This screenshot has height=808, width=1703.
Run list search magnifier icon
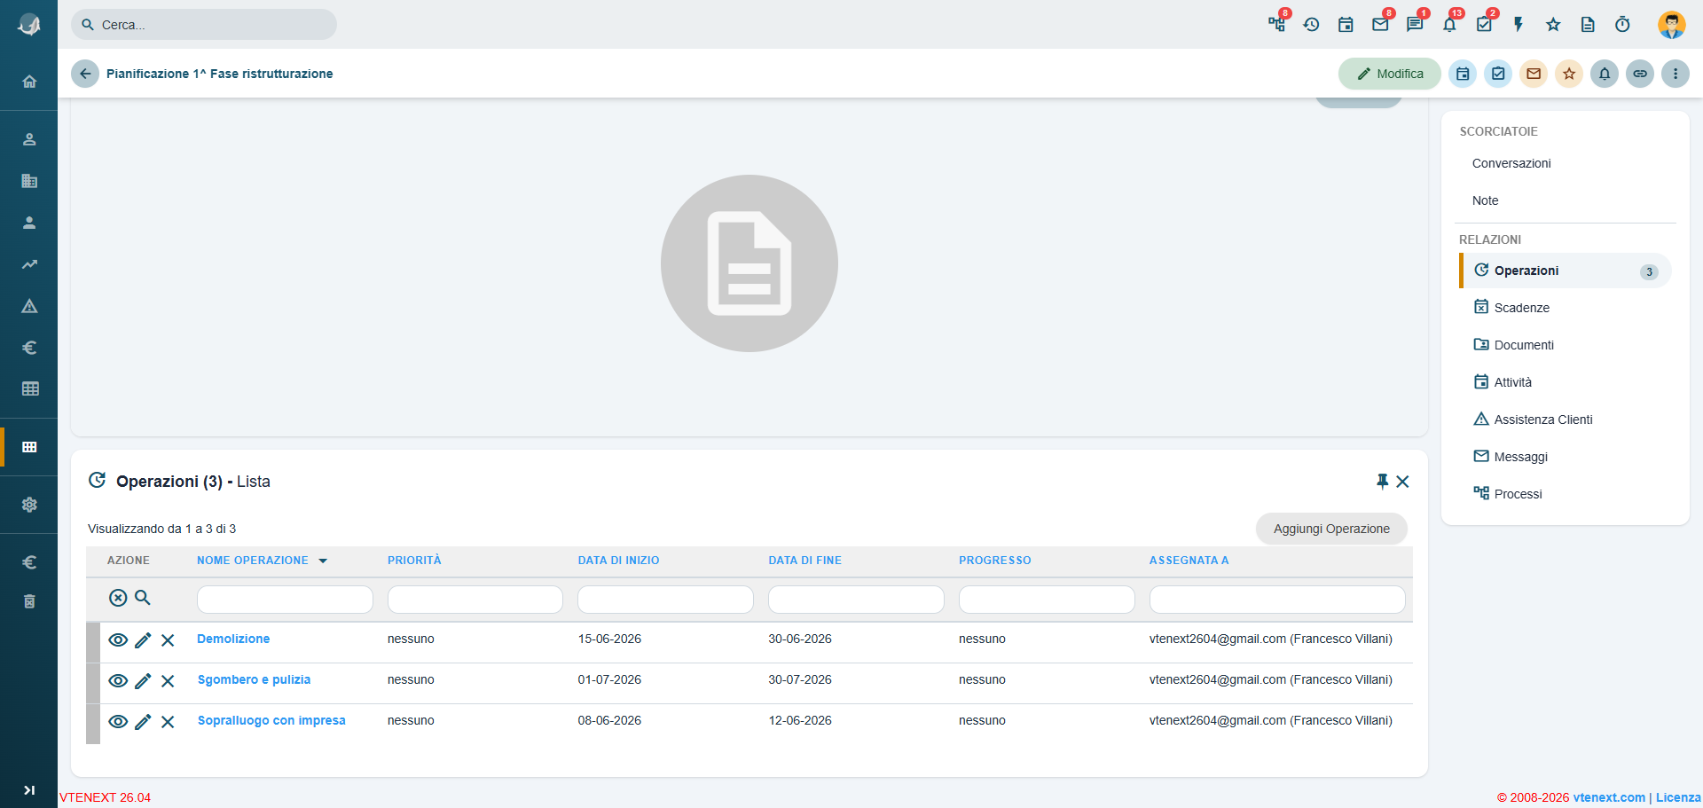pos(143,598)
